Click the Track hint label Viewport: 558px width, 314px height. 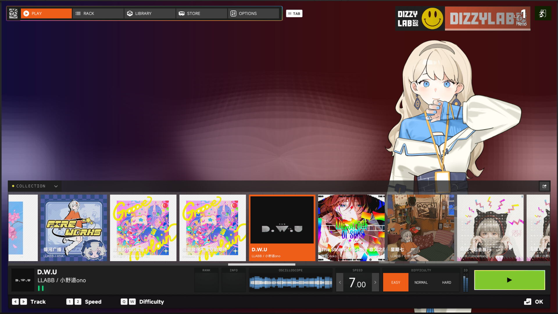[38, 302]
